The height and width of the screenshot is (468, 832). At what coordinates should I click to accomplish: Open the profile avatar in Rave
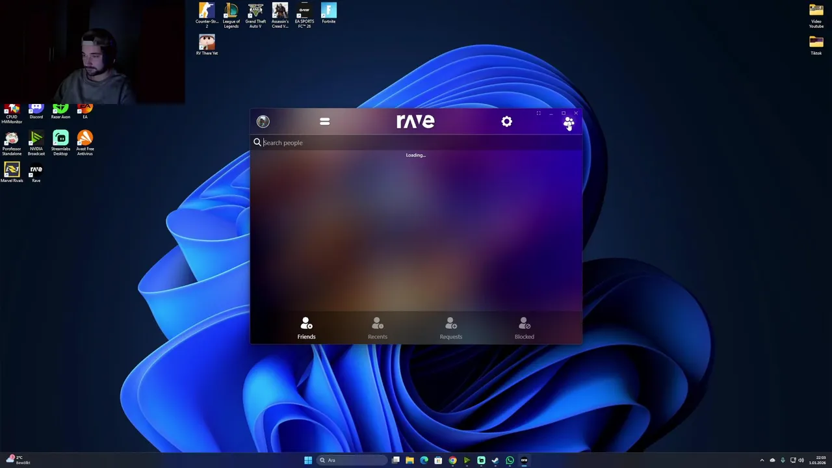tap(263, 122)
